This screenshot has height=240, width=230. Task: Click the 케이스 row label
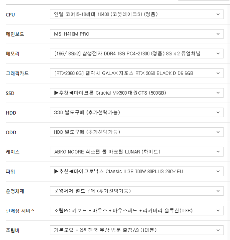(13, 152)
